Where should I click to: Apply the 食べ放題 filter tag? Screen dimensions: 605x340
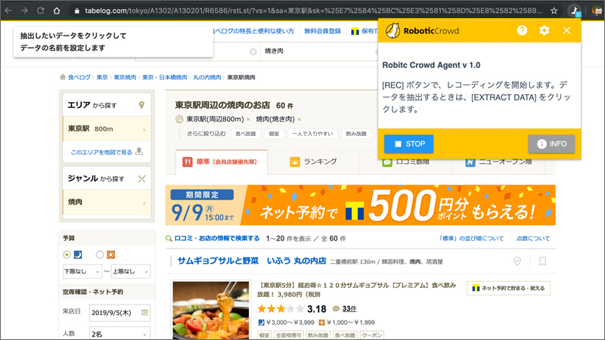click(x=245, y=134)
